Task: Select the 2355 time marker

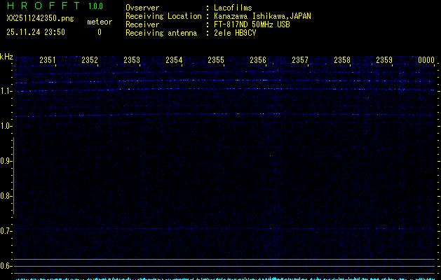Action: pyautogui.click(x=216, y=61)
